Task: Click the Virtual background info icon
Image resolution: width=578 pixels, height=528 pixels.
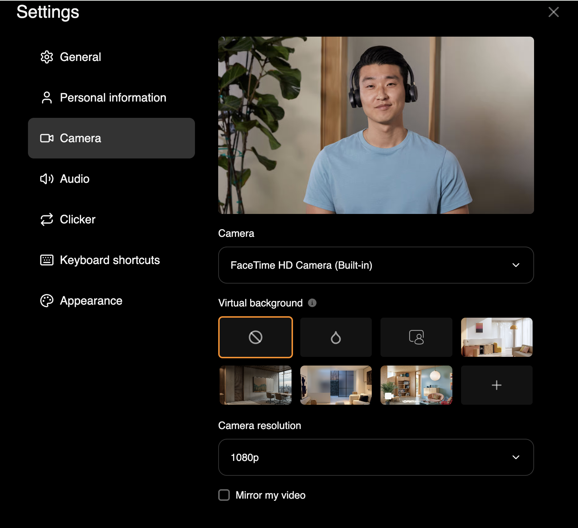Action: tap(312, 303)
